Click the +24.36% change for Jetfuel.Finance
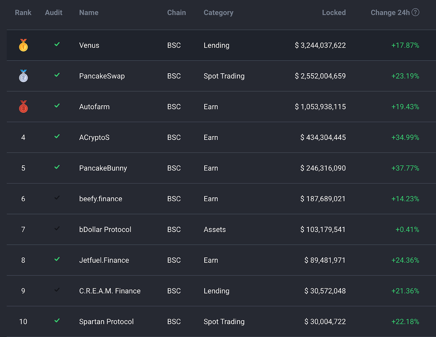The height and width of the screenshot is (337, 436). (405, 260)
